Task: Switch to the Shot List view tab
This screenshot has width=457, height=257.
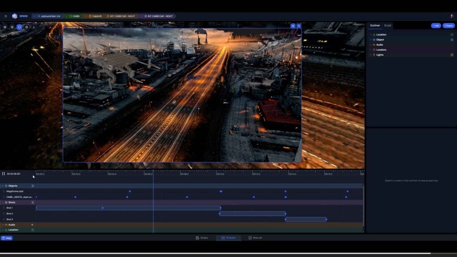Action: 255,238
